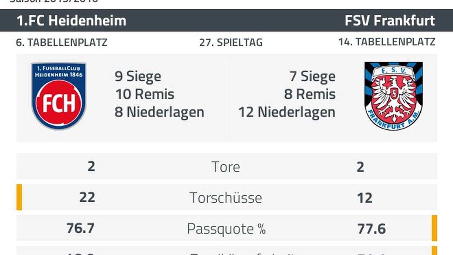Click the 27. Spieltag label
The height and width of the screenshot is (255, 453).
(x=231, y=43)
